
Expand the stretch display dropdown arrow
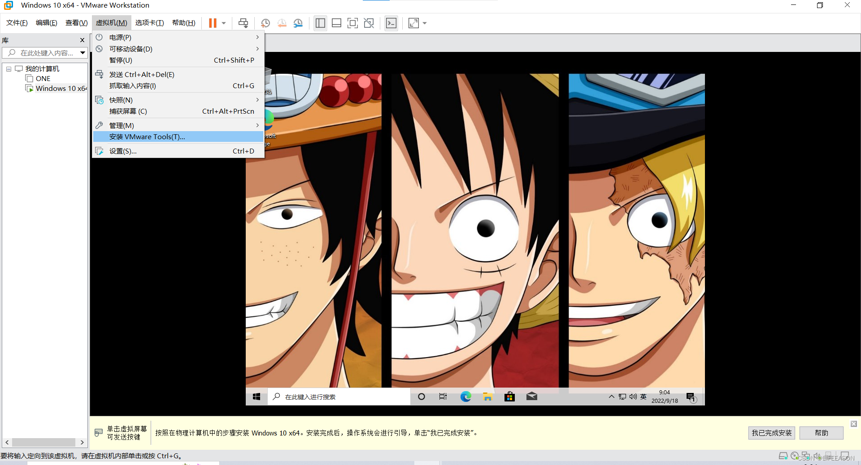pos(425,23)
